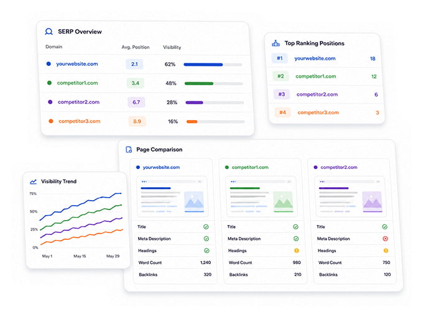This screenshot has width=423, height=317.
Task: Click orange dot beside competitor3.com in SERP Overview
Action: point(51,121)
